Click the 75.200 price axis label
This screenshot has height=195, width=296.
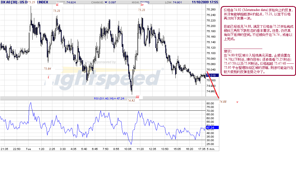pyautogui.click(x=211, y=26)
